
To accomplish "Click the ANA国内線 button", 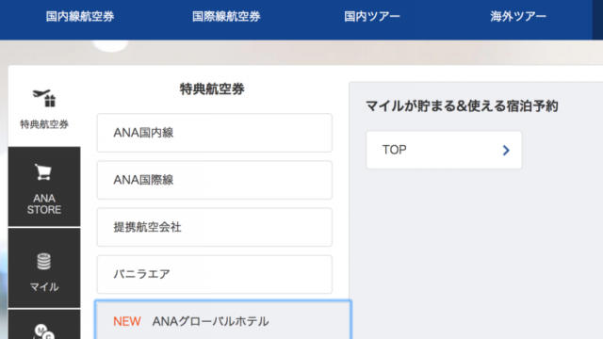I will tap(214, 133).
